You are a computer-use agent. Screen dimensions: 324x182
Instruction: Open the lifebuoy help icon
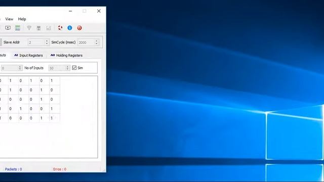coord(60,28)
